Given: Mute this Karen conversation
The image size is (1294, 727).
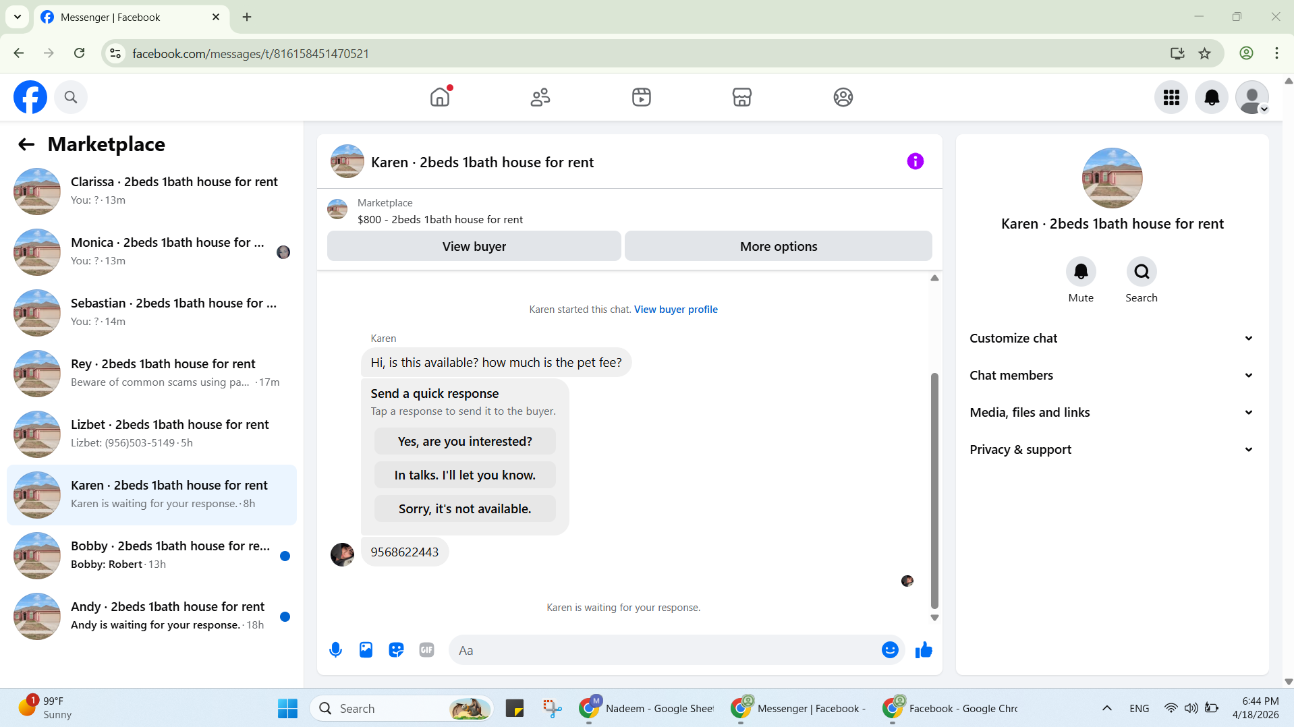Looking at the screenshot, I should 1081,272.
